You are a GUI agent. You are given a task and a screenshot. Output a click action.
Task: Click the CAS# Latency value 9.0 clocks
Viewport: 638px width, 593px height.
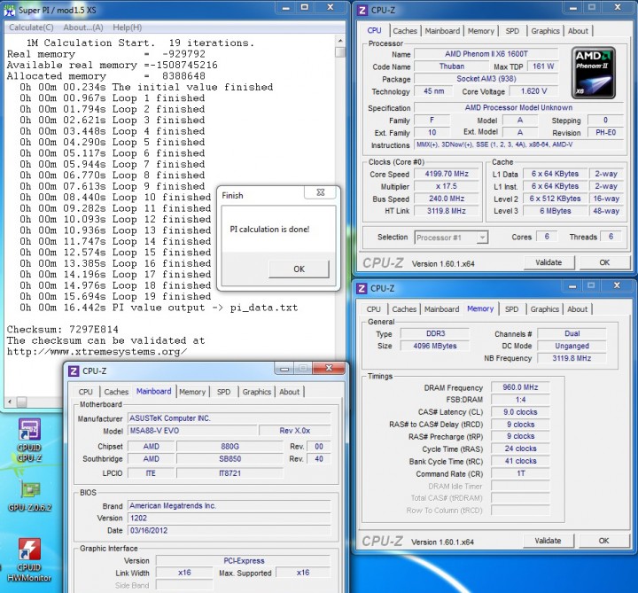click(x=520, y=412)
